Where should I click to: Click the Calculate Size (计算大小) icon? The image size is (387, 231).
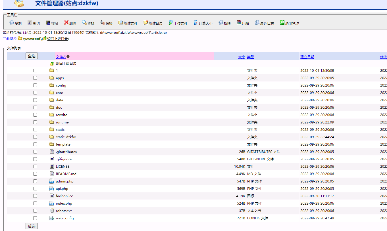pyautogui.click(x=196, y=23)
